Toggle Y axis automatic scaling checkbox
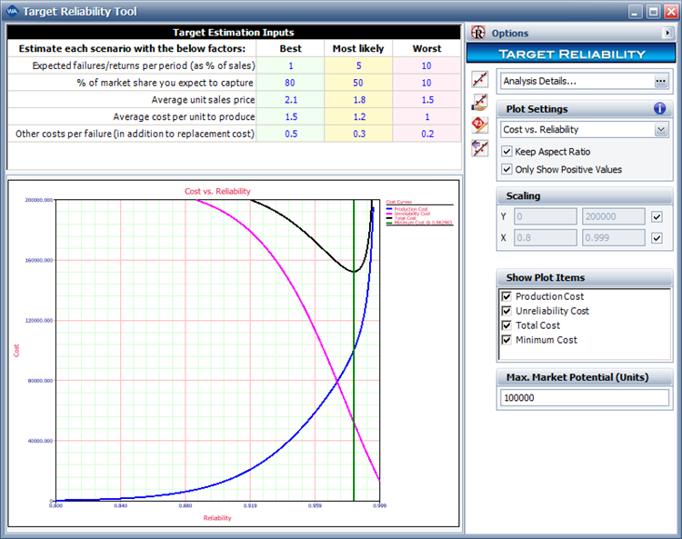Viewport: 682px width, 539px height. tap(657, 216)
